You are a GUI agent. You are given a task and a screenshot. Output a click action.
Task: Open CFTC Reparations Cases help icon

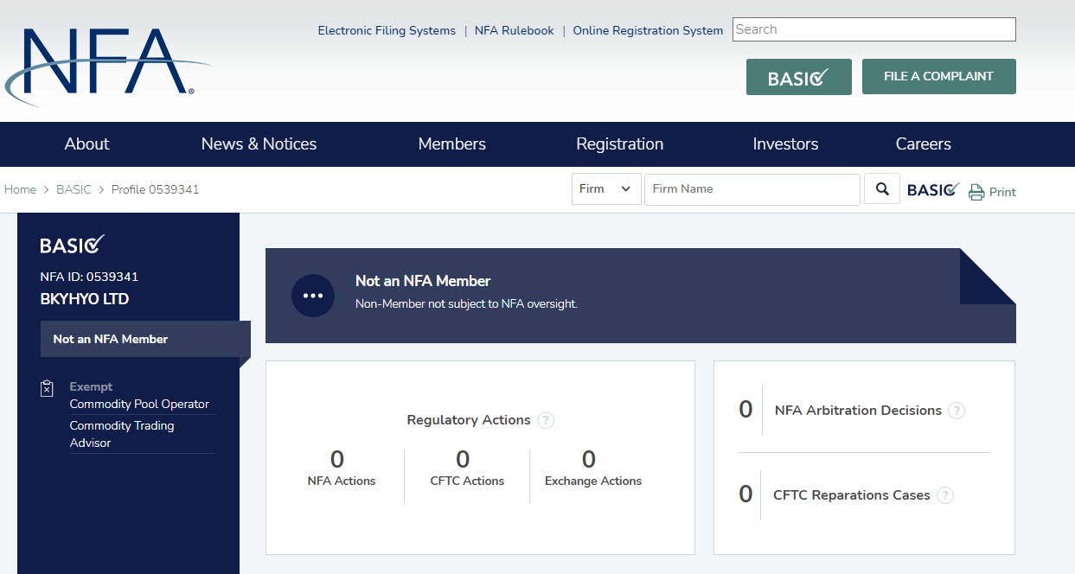(945, 495)
